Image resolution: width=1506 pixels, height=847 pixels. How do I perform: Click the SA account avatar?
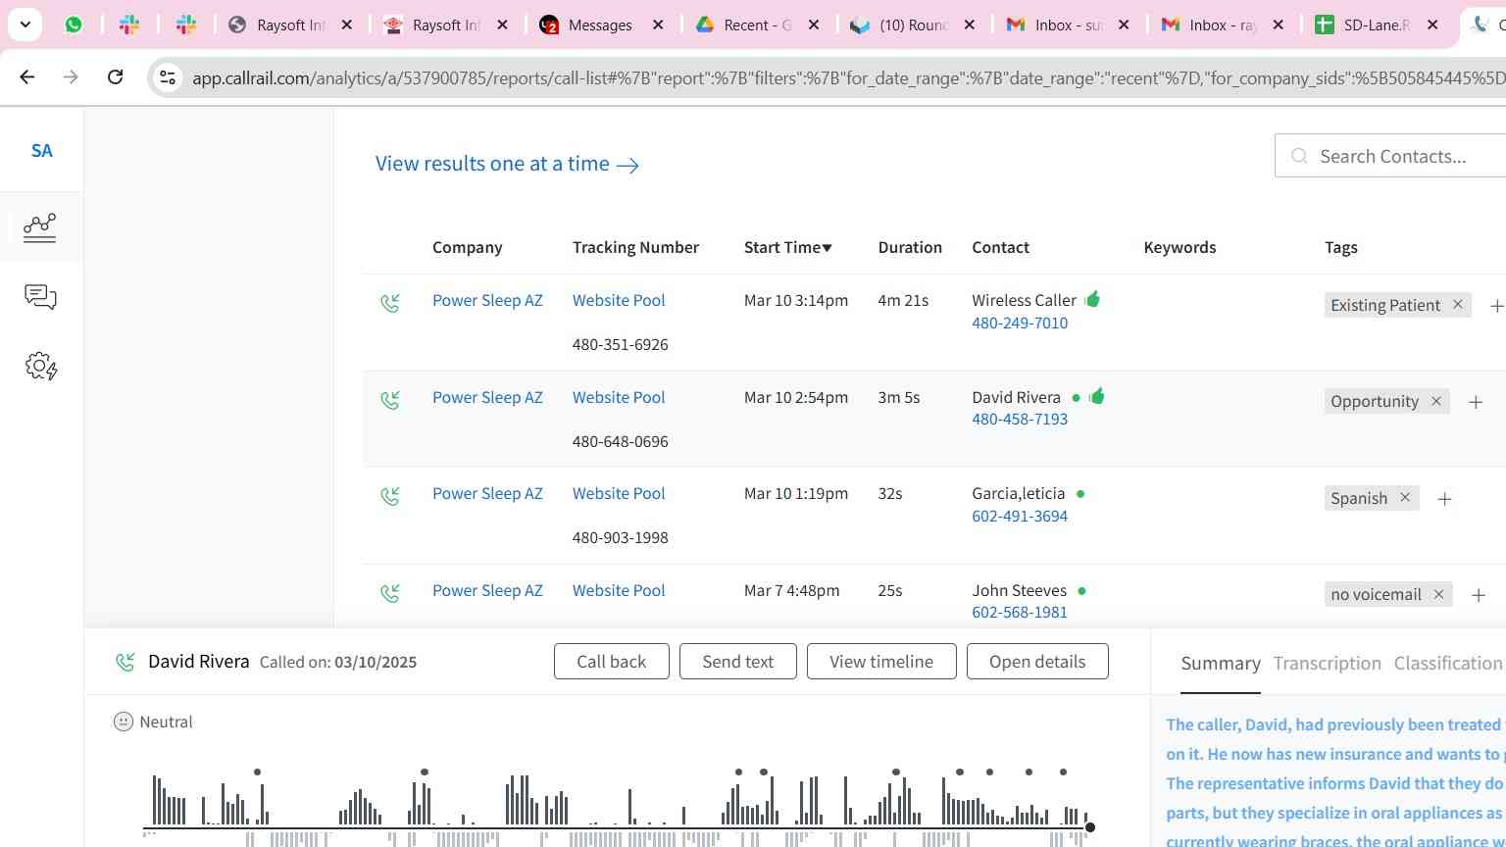[x=41, y=151]
